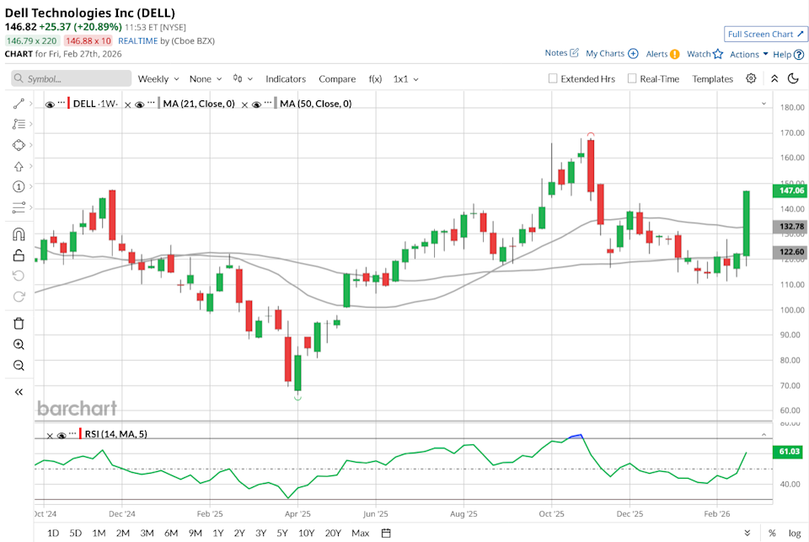Click the Symbol search field
The width and height of the screenshot is (809, 542).
pyautogui.click(x=72, y=78)
